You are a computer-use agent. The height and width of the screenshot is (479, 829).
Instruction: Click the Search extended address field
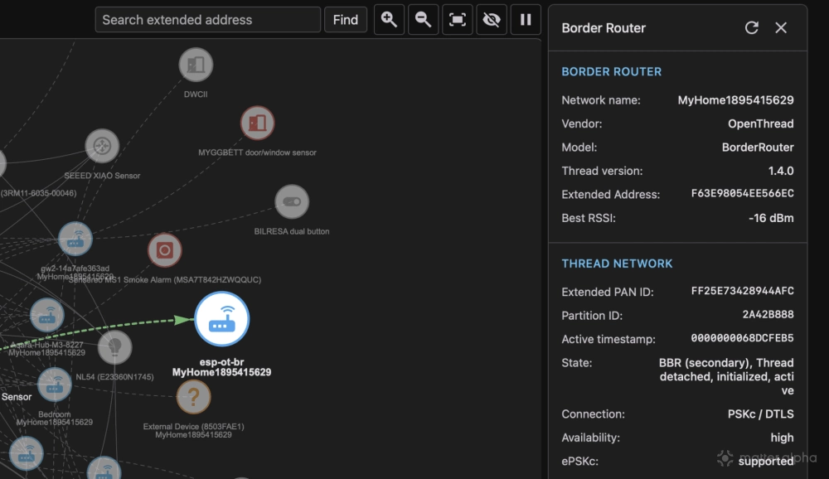tap(206, 19)
